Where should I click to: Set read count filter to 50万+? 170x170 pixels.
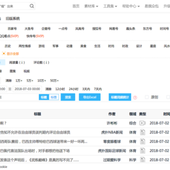click(54, 81)
